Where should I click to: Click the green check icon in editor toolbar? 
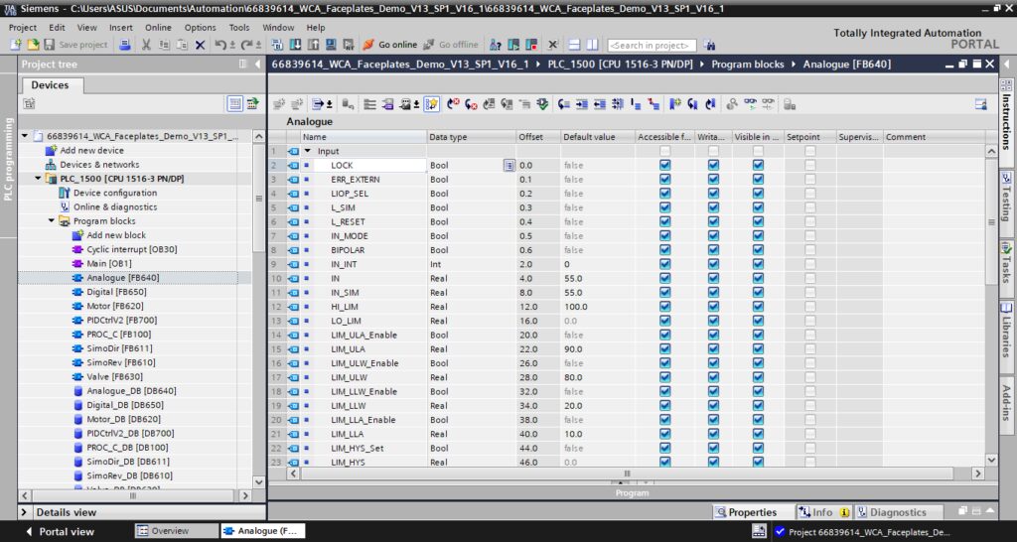(x=543, y=103)
